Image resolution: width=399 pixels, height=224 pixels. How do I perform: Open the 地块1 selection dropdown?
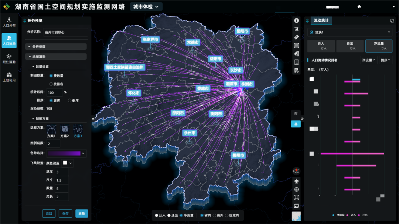(x=349, y=32)
